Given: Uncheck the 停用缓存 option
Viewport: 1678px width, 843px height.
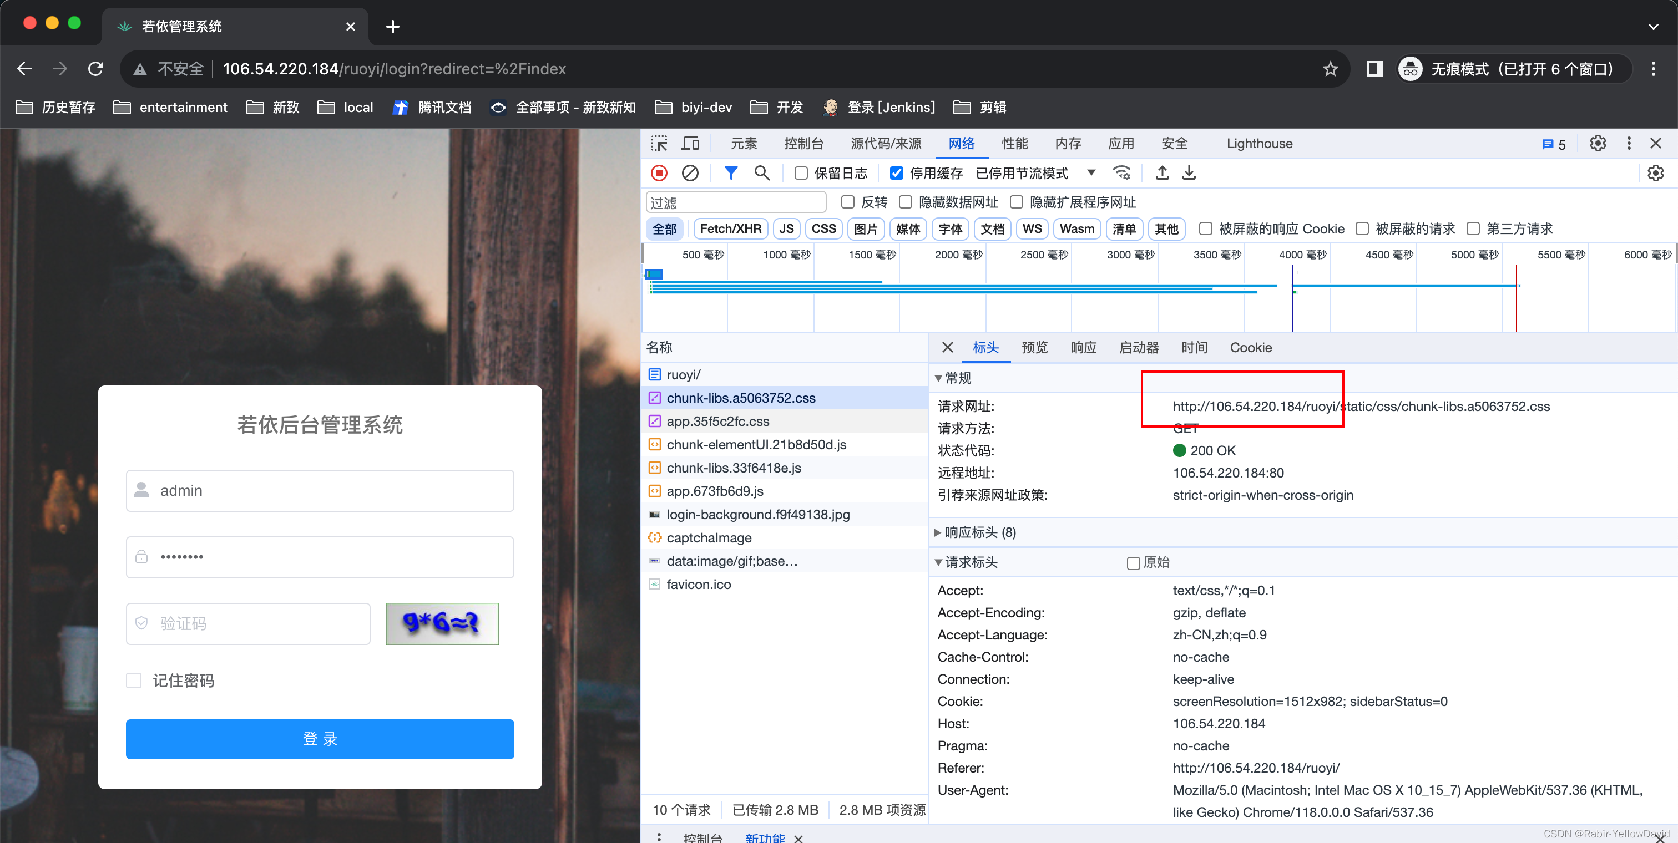Looking at the screenshot, I should click(897, 173).
